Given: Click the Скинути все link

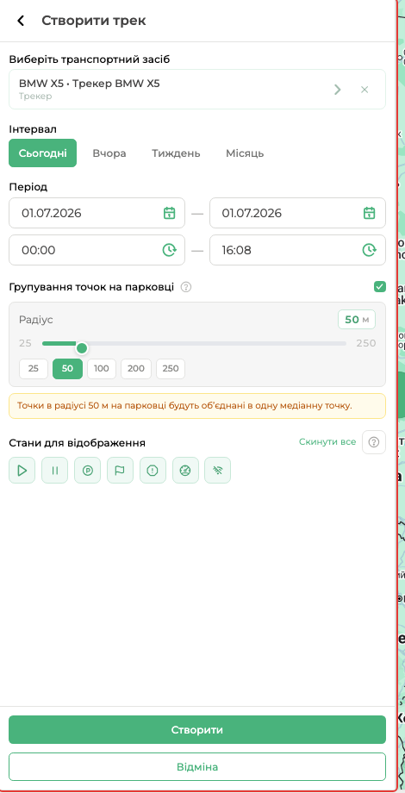Looking at the screenshot, I should (x=327, y=442).
